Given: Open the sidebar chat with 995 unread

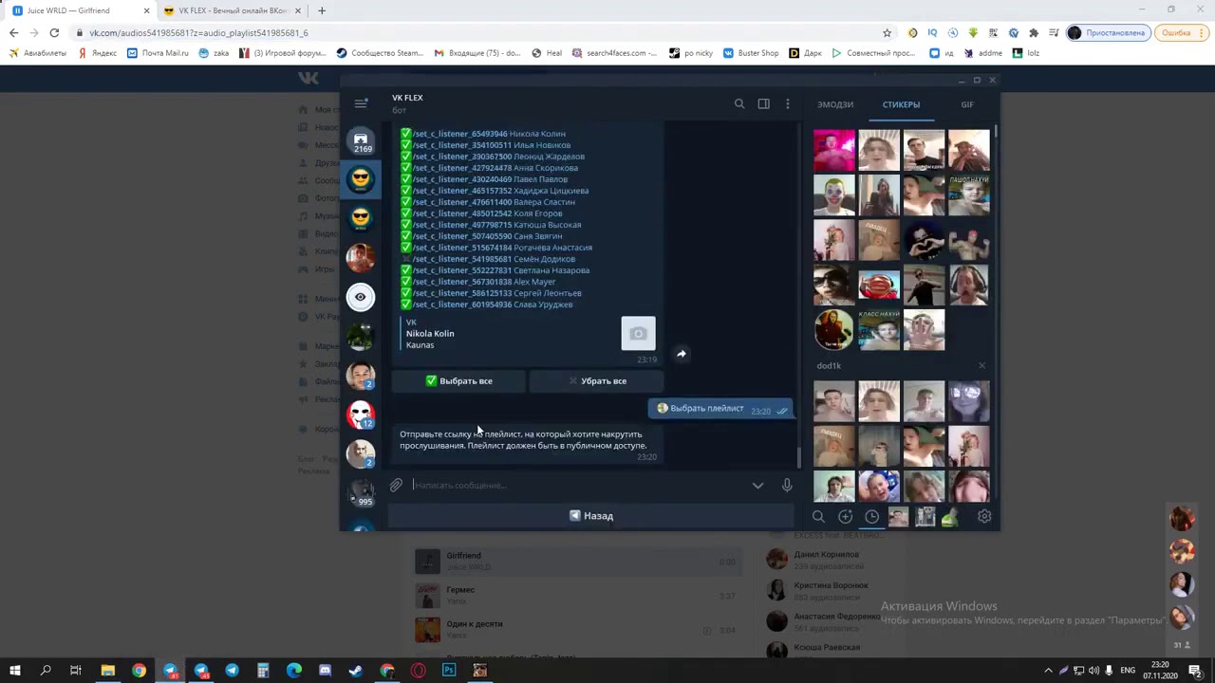Looking at the screenshot, I should point(361,493).
